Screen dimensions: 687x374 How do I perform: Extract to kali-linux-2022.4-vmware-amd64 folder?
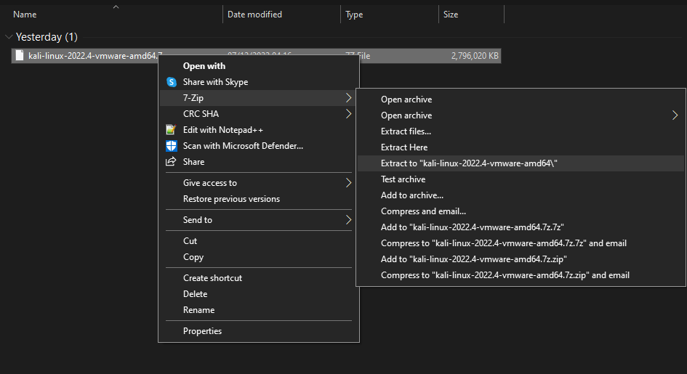(521, 163)
